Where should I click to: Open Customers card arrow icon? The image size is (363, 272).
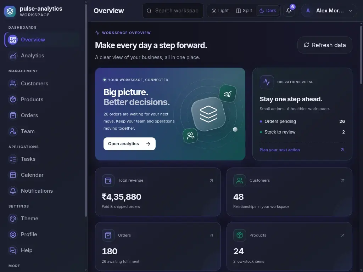343,181
